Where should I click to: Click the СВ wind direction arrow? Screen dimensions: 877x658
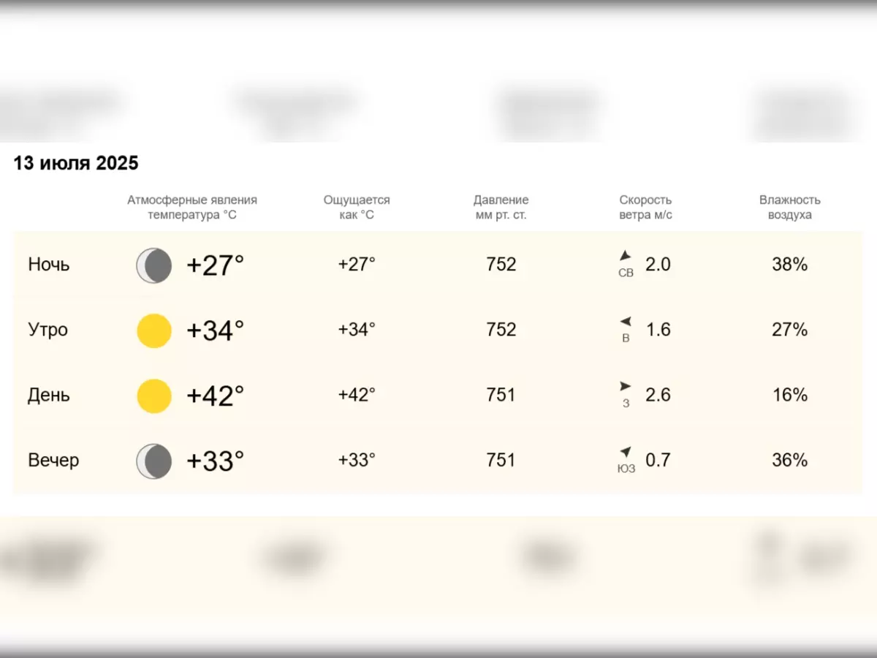625,256
